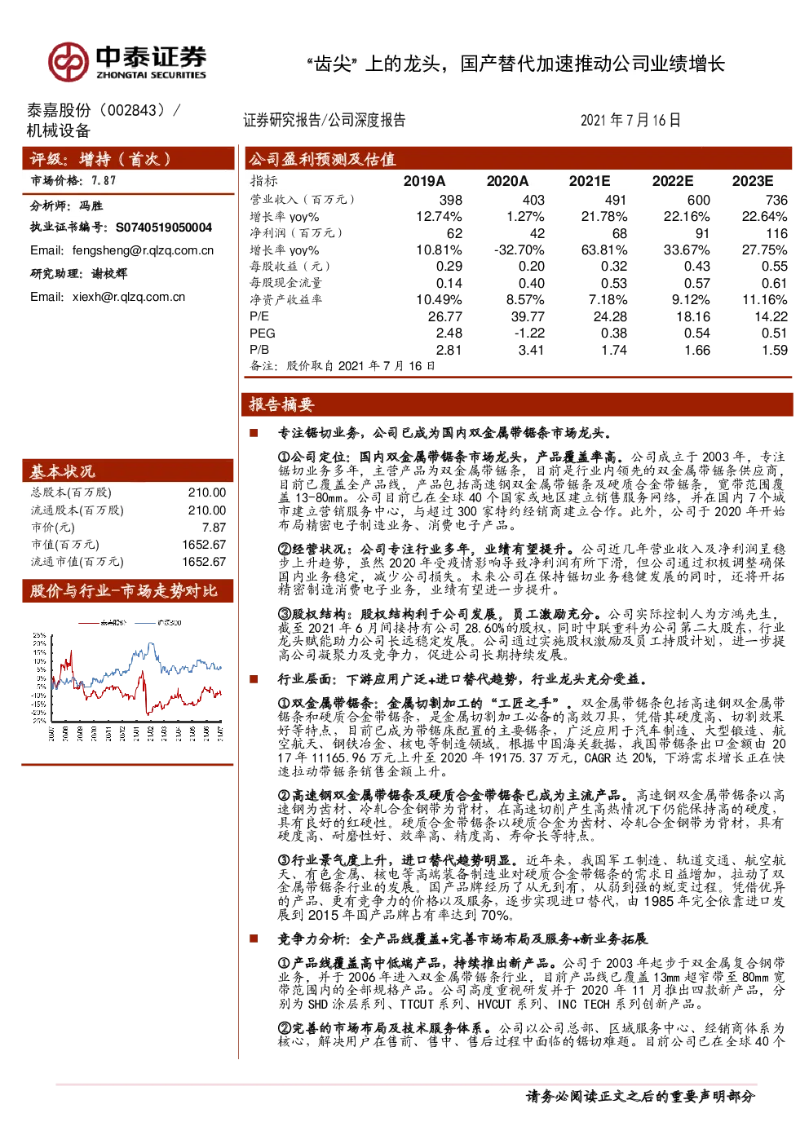Click the 2023E column header

(x=752, y=181)
